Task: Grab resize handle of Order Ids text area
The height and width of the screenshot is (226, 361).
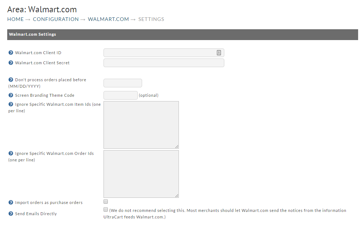Action: click(x=177, y=196)
